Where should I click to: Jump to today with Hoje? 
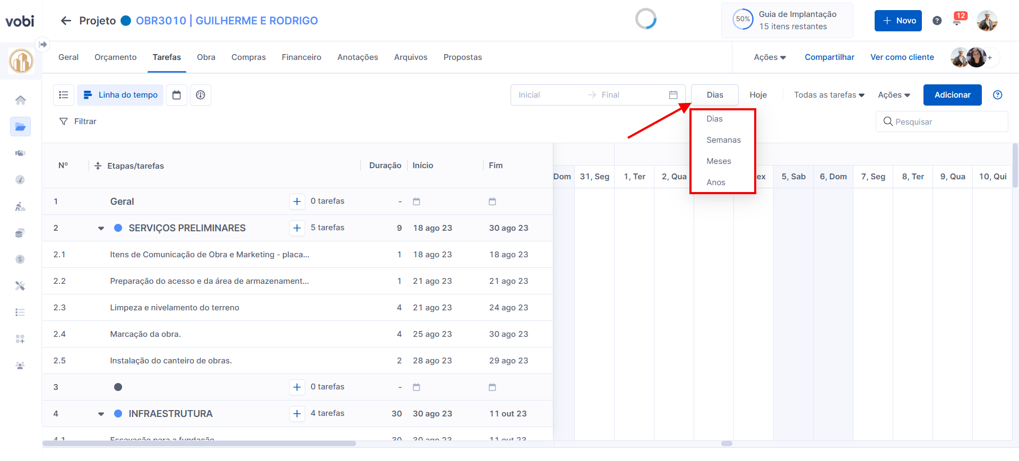758,95
